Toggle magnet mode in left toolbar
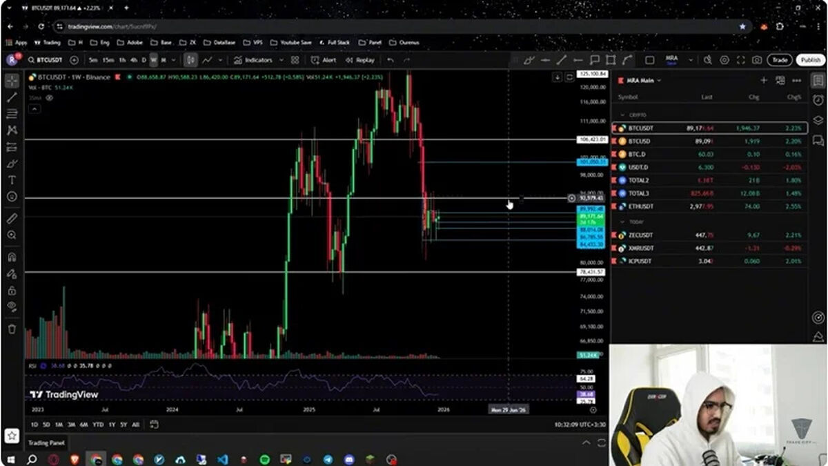Viewport: 828px width, 466px height. click(x=12, y=256)
